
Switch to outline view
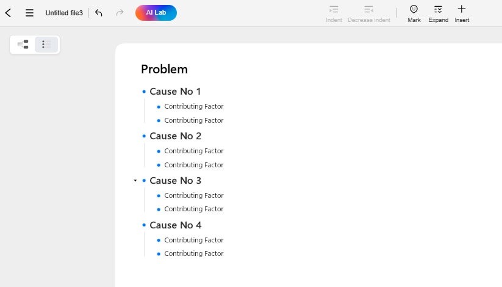coord(46,45)
